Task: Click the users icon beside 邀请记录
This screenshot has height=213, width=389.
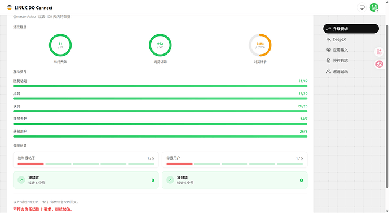Action: click(329, 71)
